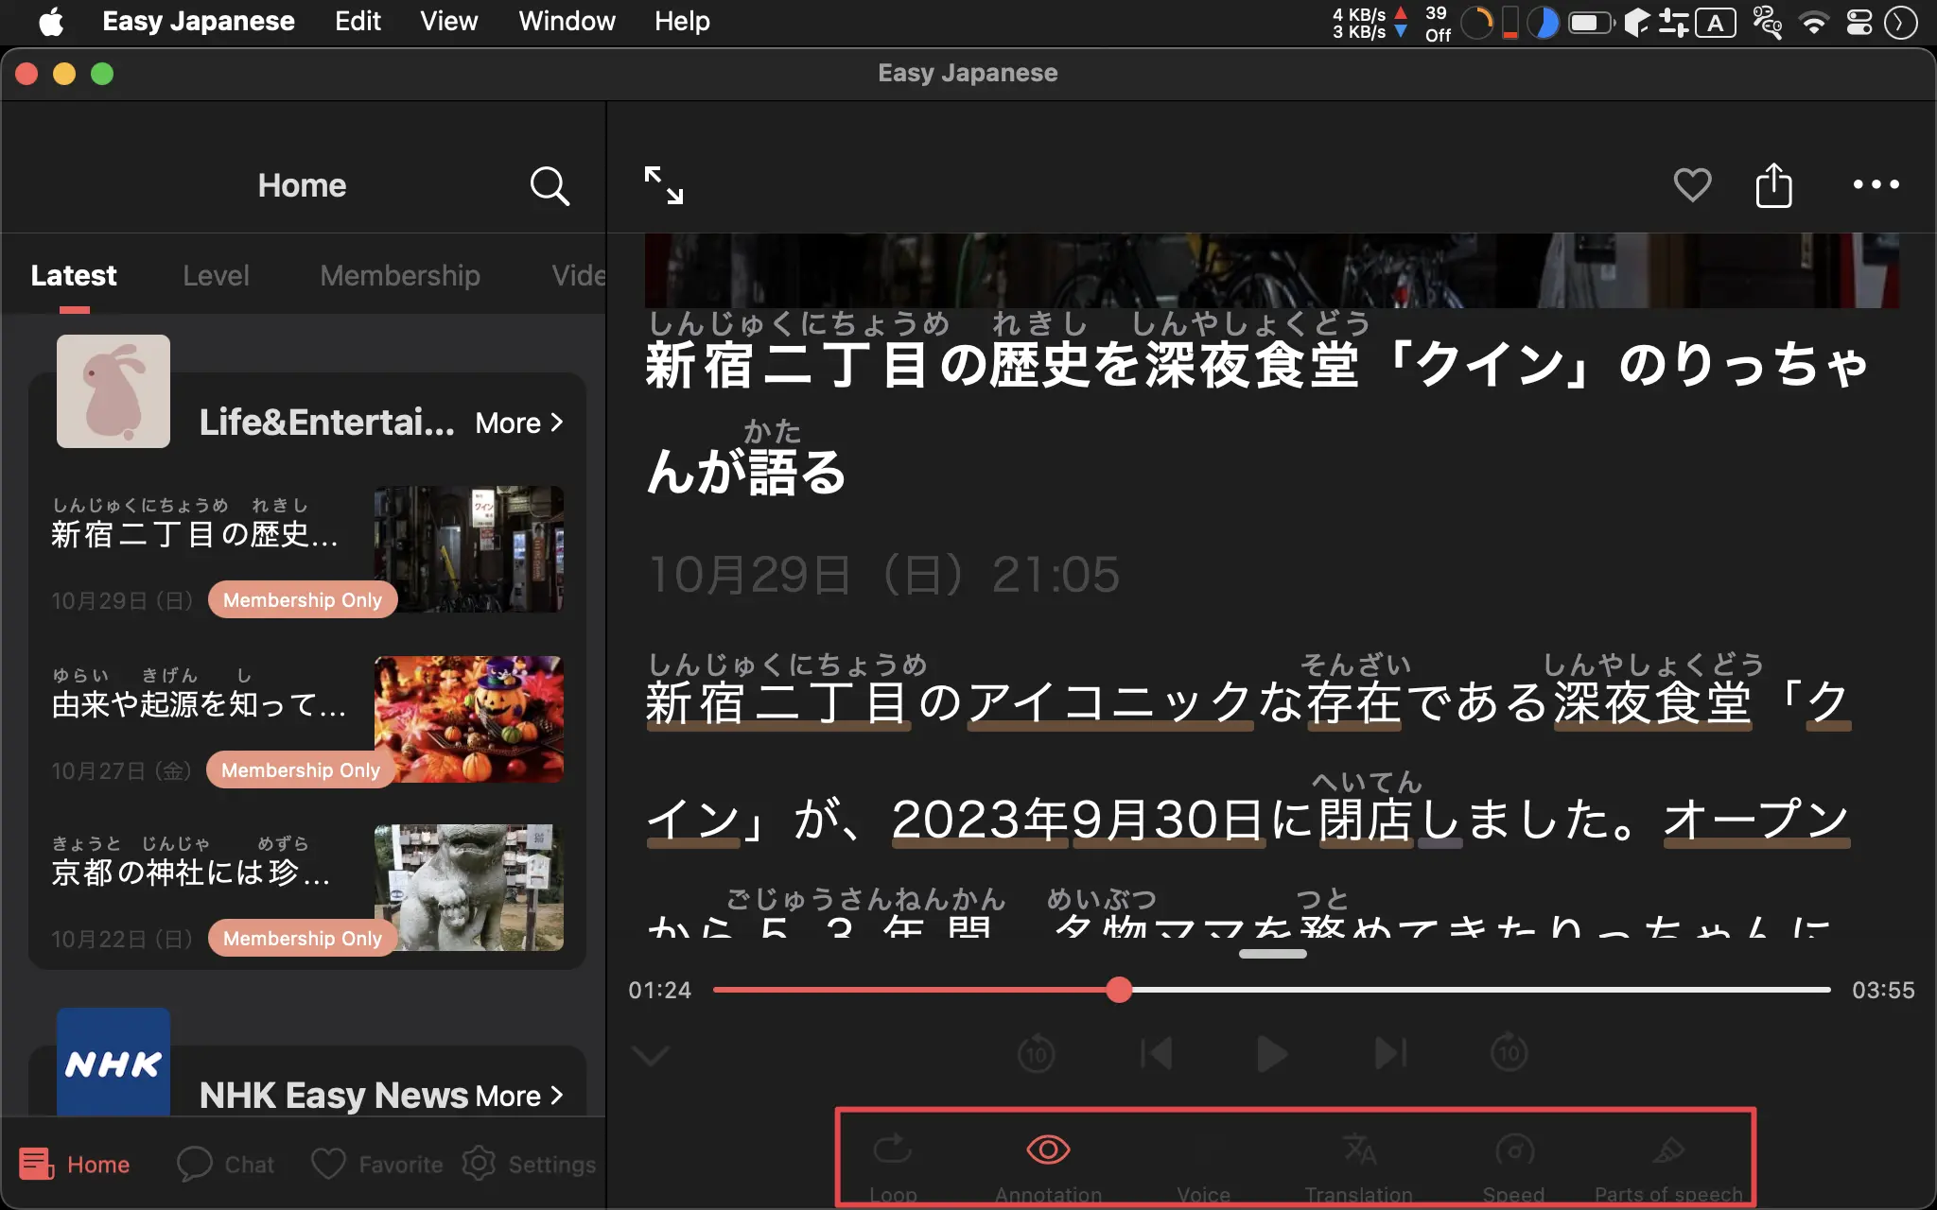
Task: Click the article date 10月29日（日）21:05
Action: [x=884, y=575]
